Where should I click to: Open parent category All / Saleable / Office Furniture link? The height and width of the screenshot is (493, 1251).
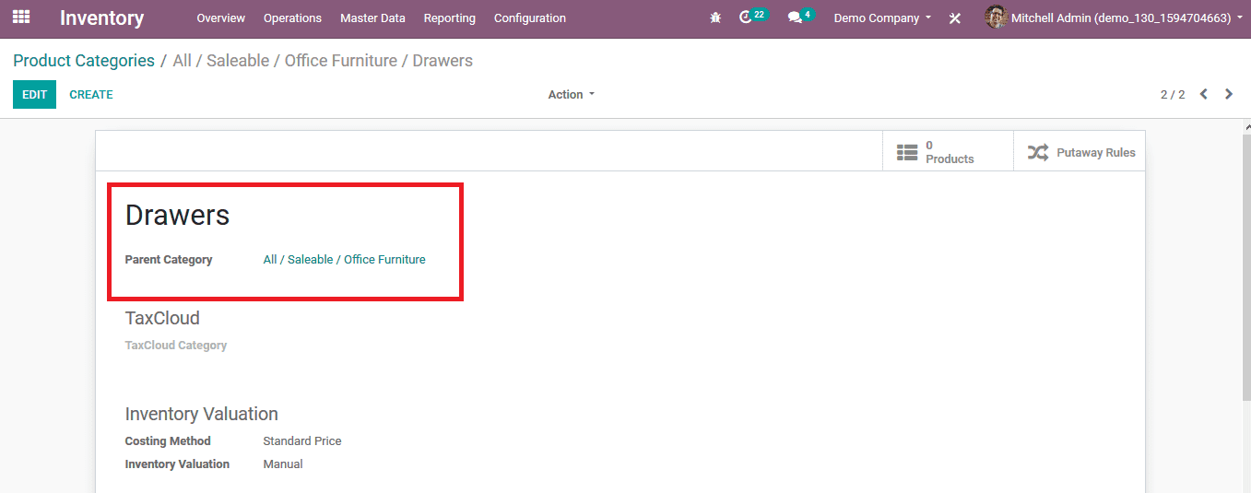[345, 260]
